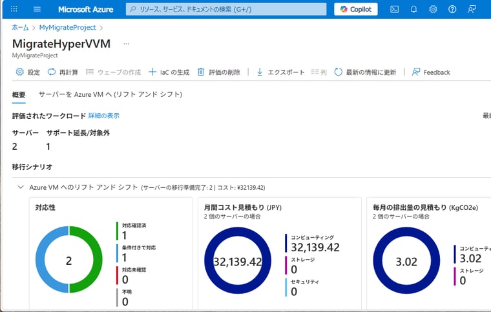Open the portal hamburger menu
This screenshot has height=312, width=491.
37,9
